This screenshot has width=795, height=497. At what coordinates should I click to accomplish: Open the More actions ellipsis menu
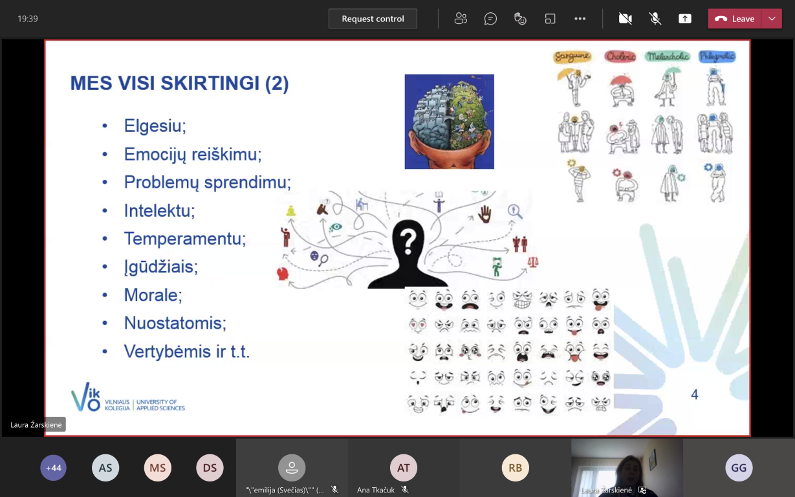point(580,19)
